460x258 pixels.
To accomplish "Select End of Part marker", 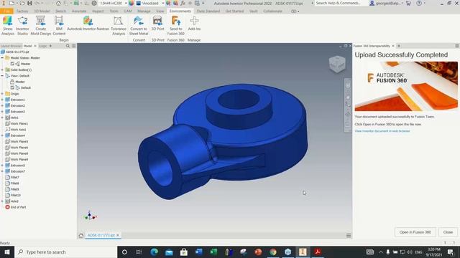I will (18, 207).
